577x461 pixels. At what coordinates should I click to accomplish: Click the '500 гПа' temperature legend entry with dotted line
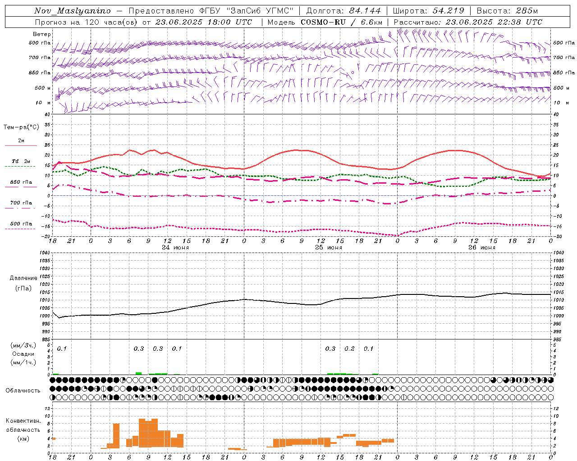(21, 224)
